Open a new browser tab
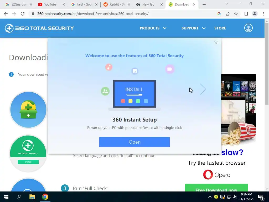Image resolution: width=269 pixels, height=202 pixels. 204,5
